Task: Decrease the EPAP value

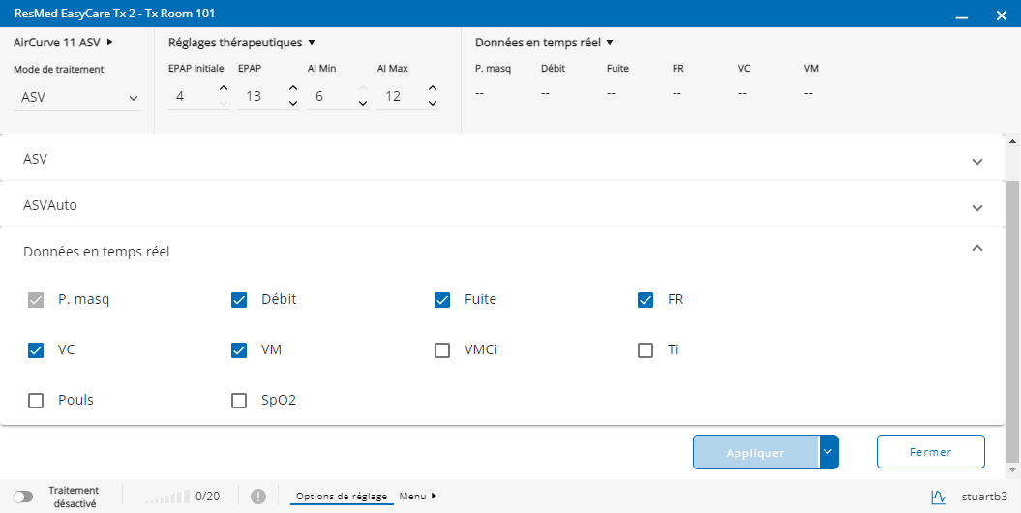Action: tap(293, 103)
